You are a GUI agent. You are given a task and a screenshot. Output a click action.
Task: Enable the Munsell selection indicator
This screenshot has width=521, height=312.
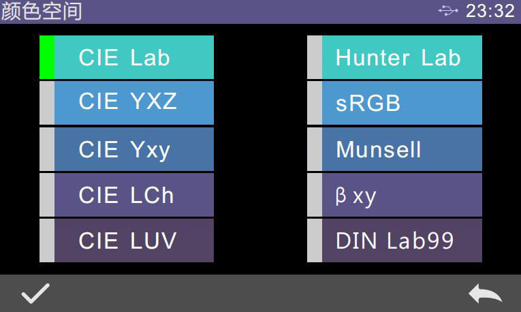point(314,149)
